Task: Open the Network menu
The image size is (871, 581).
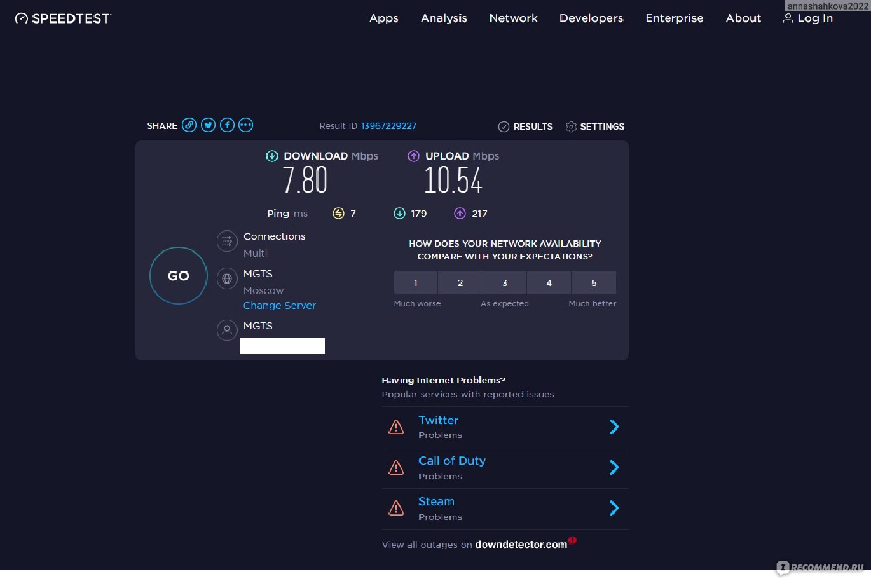Action: 513,18
